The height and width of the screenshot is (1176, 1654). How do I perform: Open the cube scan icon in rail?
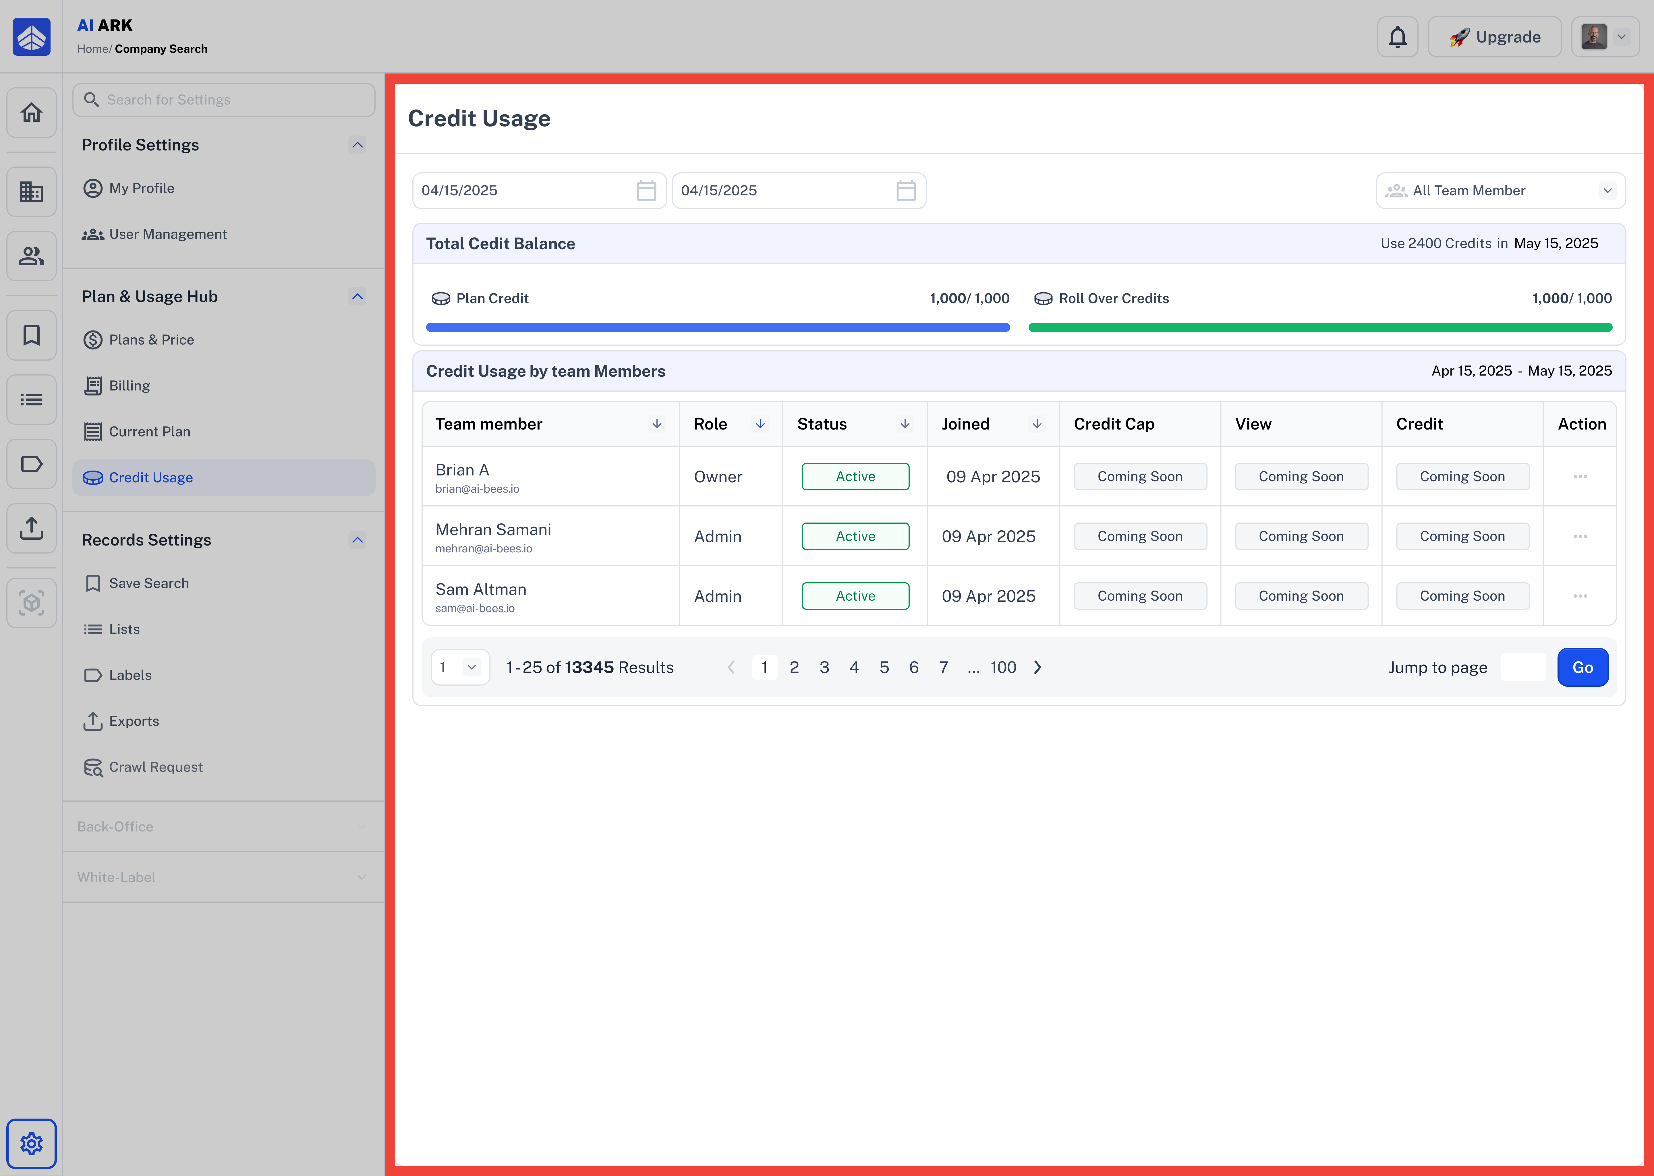[31, 602]
